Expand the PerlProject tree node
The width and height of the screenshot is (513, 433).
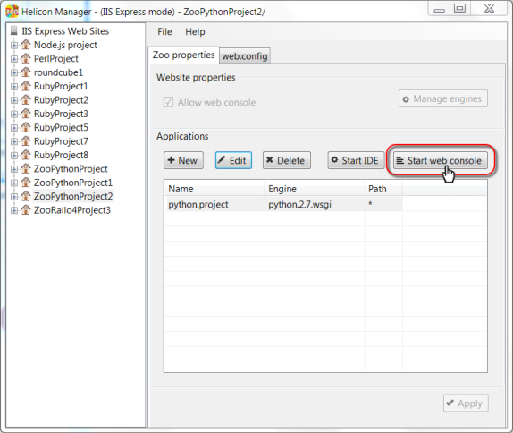coord(13,59)
